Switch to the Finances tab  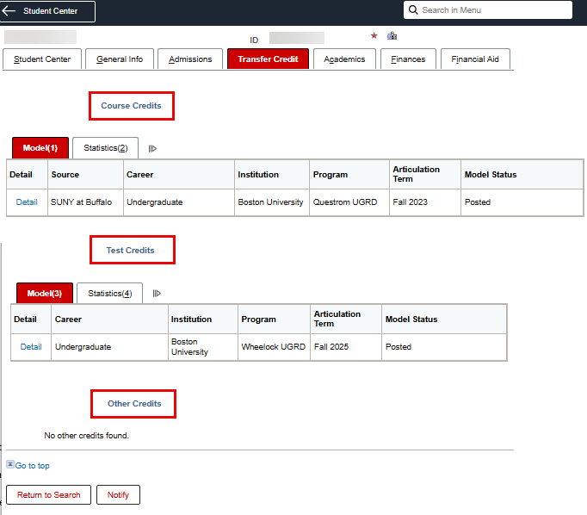[408, 59]
